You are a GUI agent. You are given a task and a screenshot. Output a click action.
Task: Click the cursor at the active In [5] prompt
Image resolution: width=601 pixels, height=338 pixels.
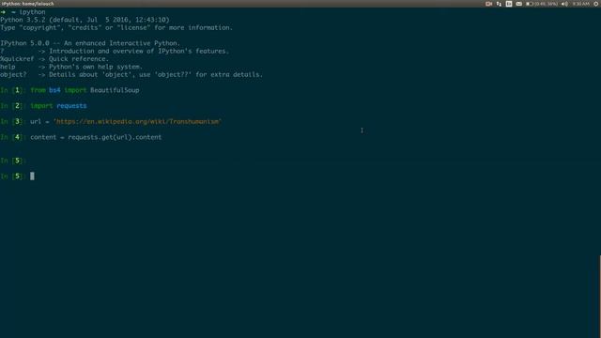(32, 176)
